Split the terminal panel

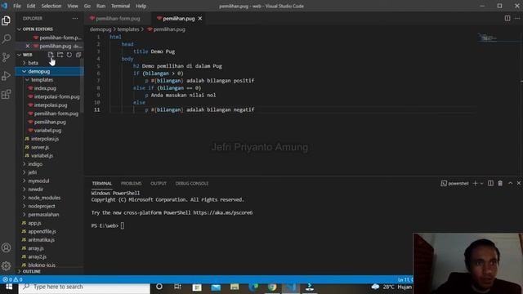coord(490,183)
